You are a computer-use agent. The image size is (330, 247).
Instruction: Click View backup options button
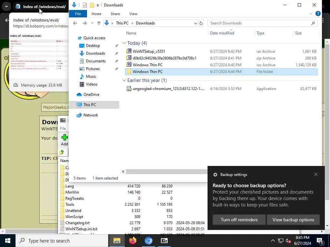293,220
